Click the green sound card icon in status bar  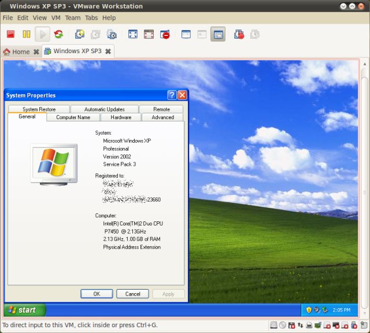click(318, 325)
